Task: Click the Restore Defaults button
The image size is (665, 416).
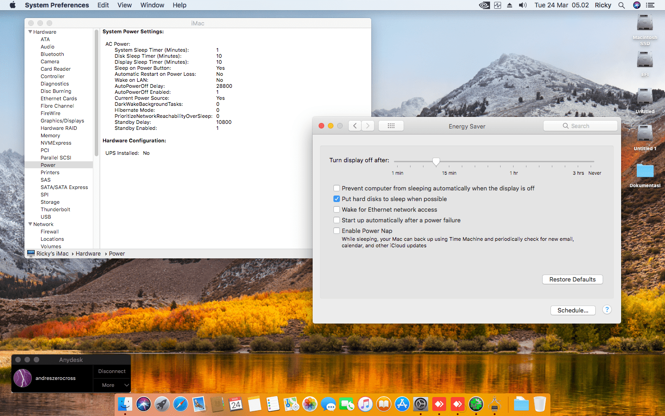Action: (572, 279)
